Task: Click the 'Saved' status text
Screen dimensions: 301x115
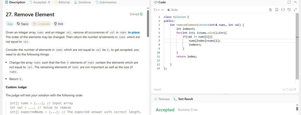Action: pyautogui.click(x=158, y=89)
